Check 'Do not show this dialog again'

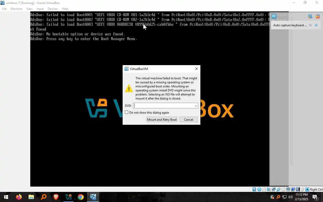[x=127, y=112]
